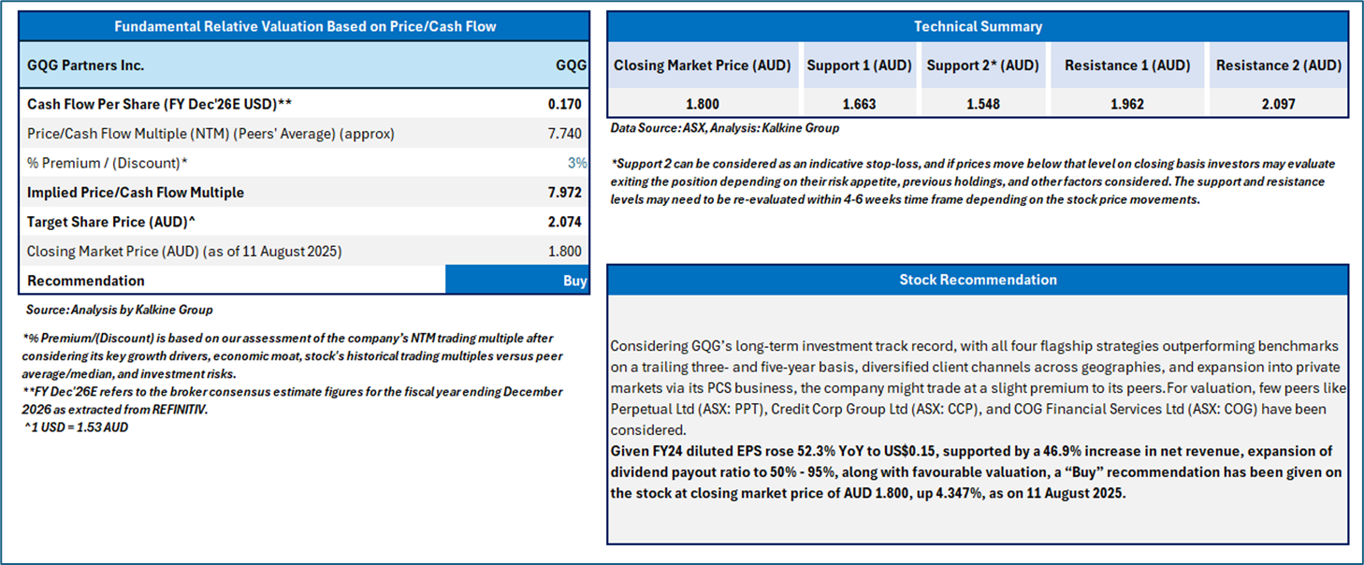This screenshot has height=565, width=1364.
Task: Click the Closing Market Price value 1.800 in Technical Summary
Action: 703,104
